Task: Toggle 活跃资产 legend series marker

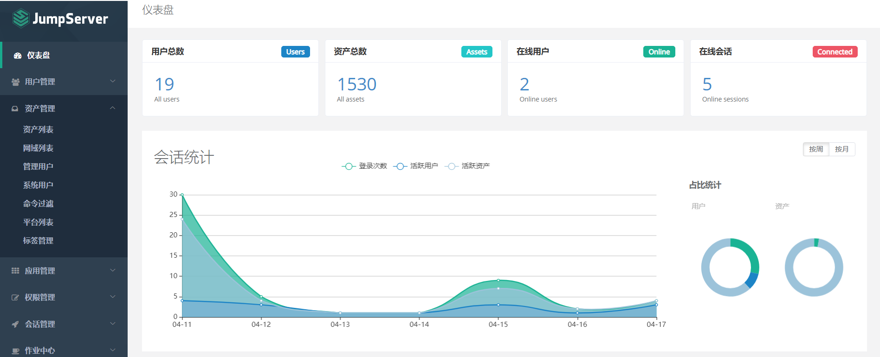Action: tap(451, 166)
